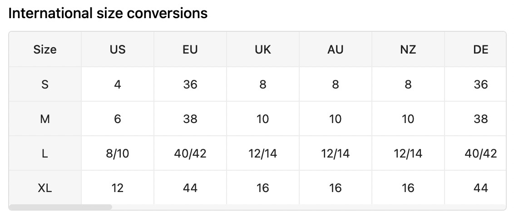Select the L size row label
The image size is (514, 217).
point(45,153)
